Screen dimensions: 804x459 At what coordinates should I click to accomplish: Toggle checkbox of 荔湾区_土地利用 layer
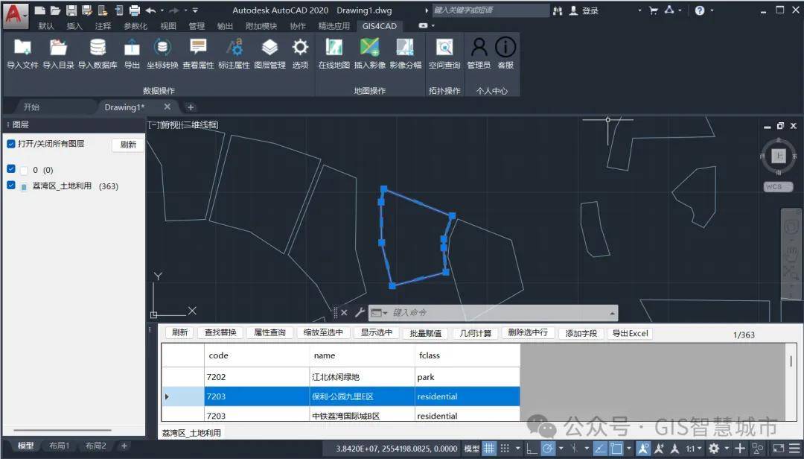point(10,186)
